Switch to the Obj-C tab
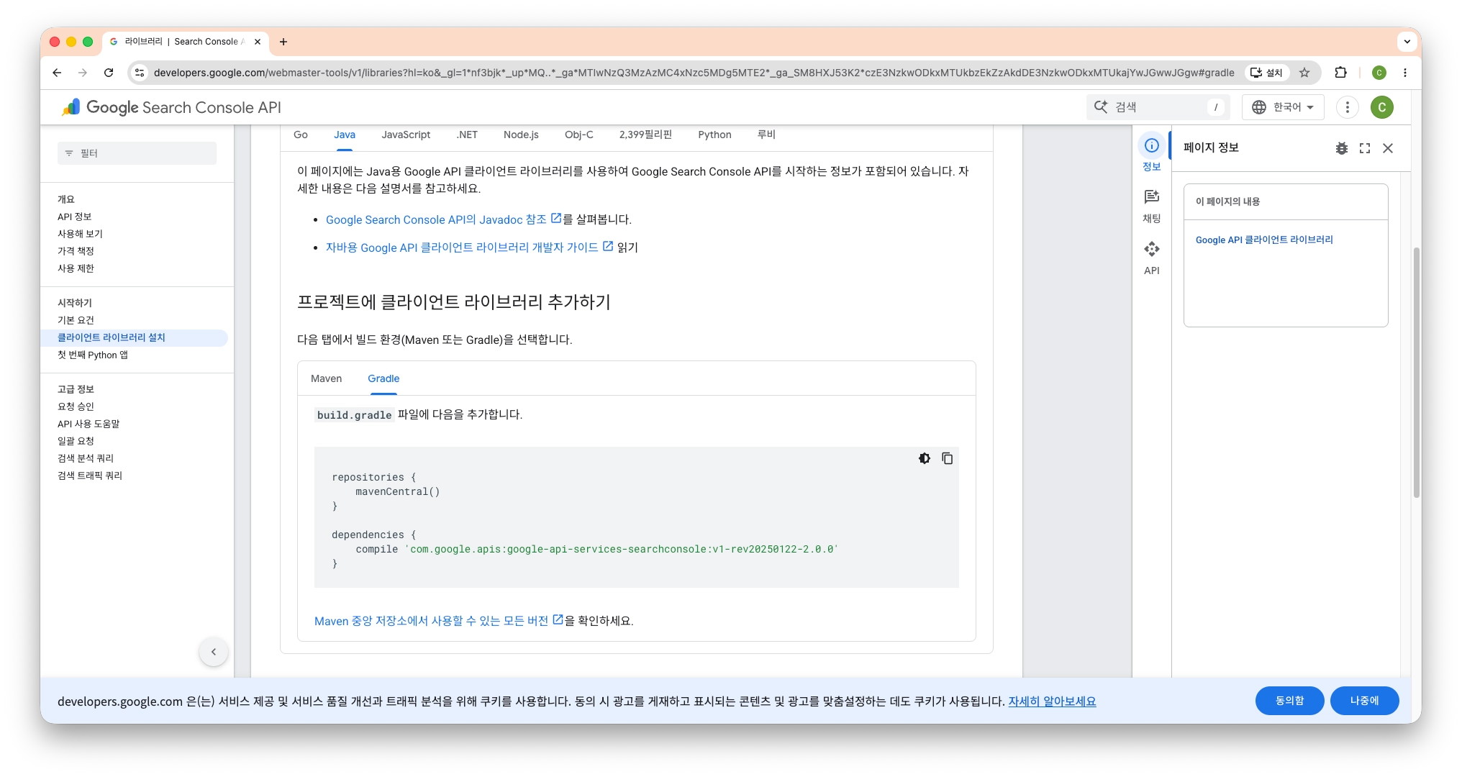The width and height of the screenshot is (1462, 777). click(x=579, y=135)
